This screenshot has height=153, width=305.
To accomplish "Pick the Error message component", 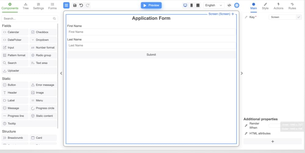I will point(43,85).
